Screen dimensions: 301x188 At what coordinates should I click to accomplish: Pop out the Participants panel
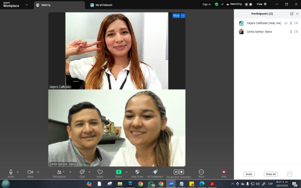pos(292,14)
